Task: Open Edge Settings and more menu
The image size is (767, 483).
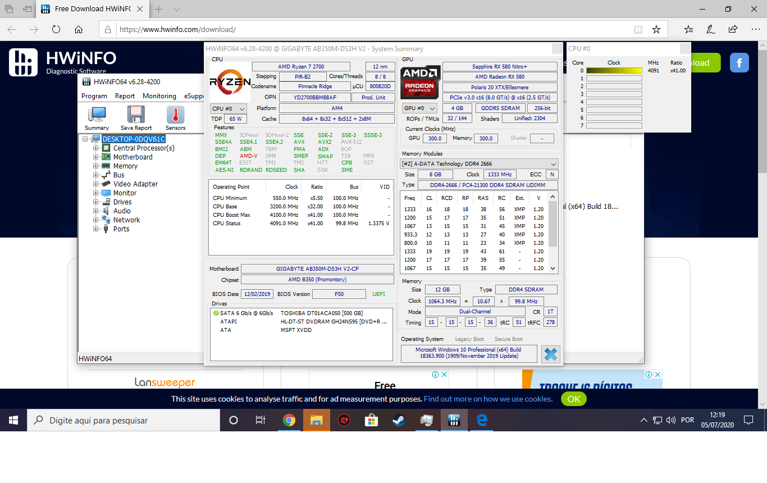Action: (755, 29)
